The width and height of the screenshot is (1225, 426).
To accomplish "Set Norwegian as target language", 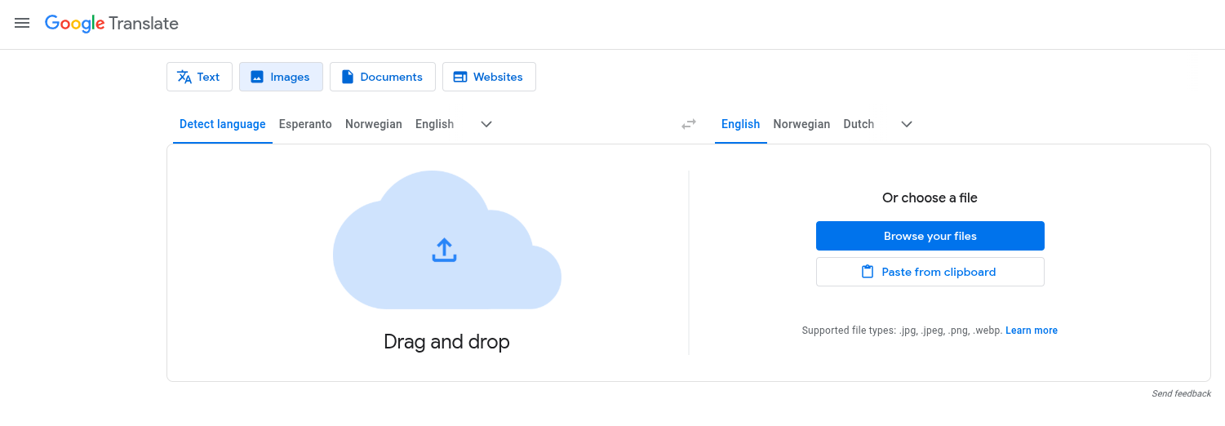I will pos(801,124).
